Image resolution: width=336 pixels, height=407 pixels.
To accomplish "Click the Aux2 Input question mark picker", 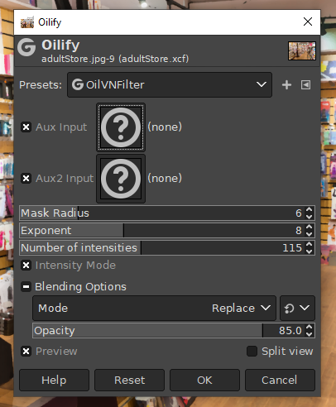I will (121, 179).
